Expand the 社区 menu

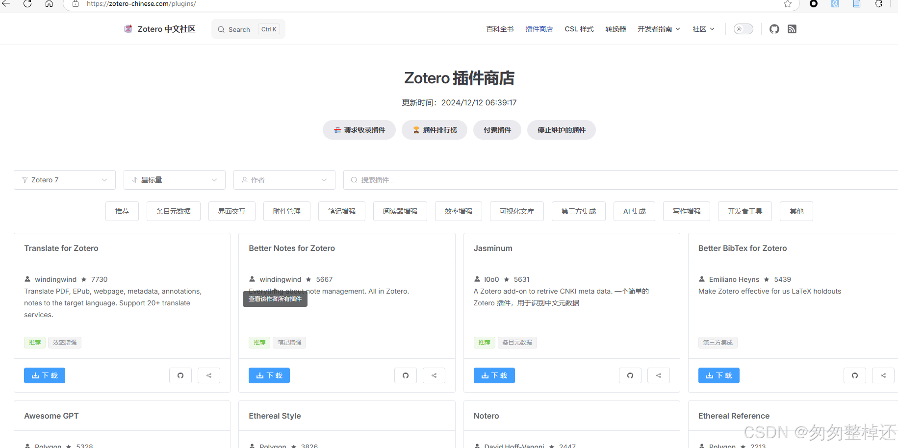coord(703,29)
